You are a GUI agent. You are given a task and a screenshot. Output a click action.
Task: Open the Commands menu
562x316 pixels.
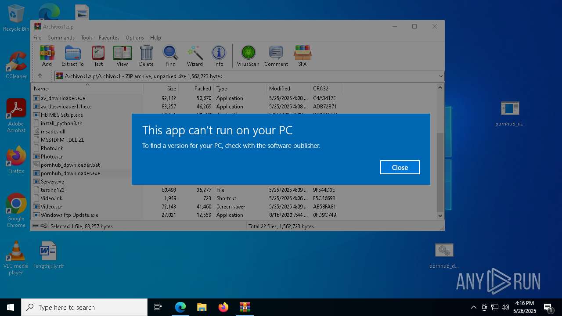[x=61, y=38]
